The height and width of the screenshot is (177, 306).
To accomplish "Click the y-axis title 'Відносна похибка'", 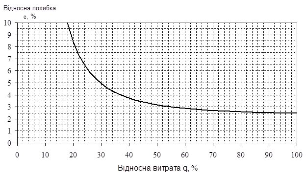I will pyautogui.click(x=29, y=8).
